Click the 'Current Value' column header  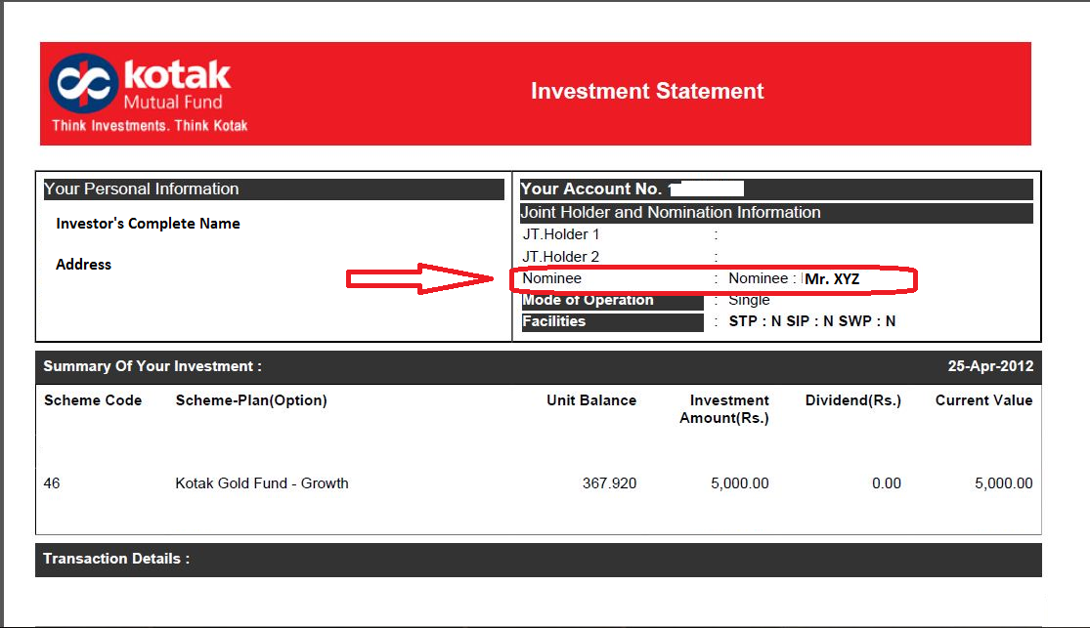[983, 400]
